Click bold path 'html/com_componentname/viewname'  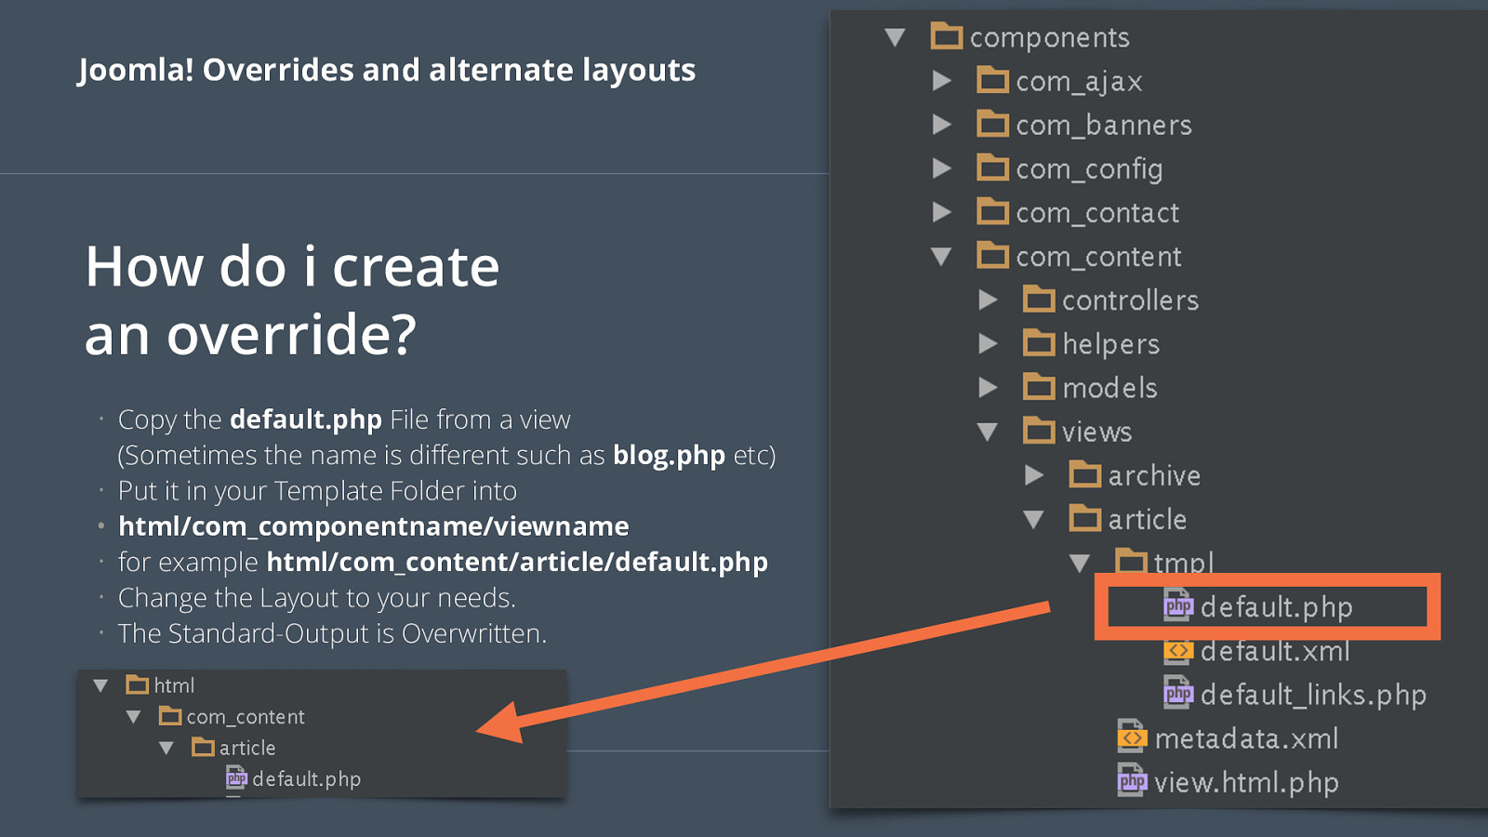pos(374,526)
